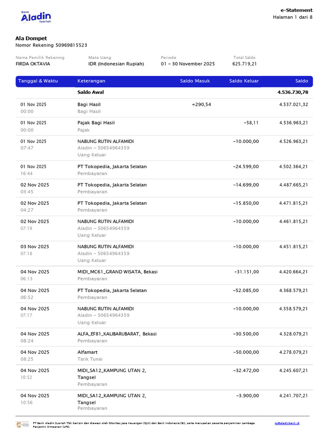328x437 pixels.
Task: Click period '01 – 30 November 2025'
Action: 188,64
